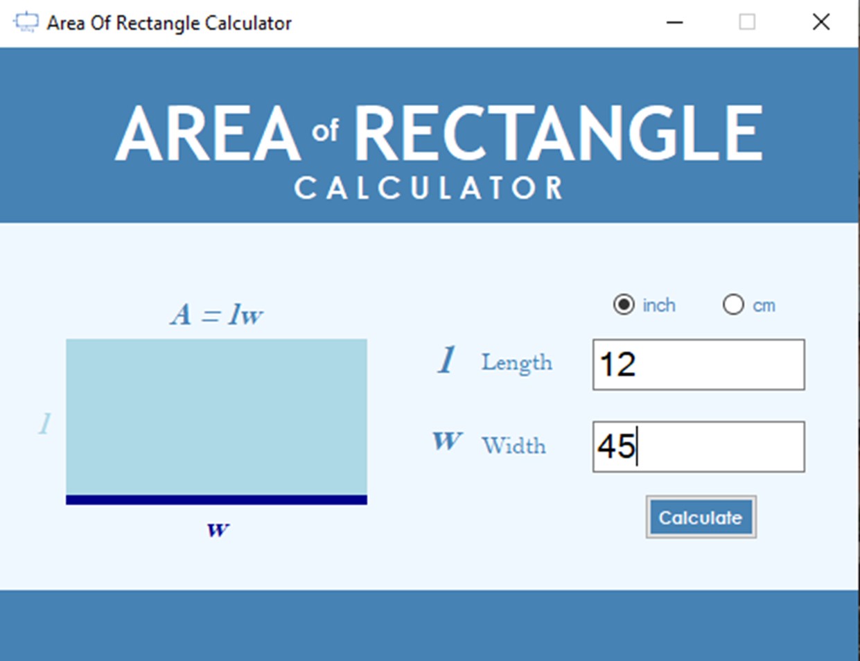860x661 pixels.
Task: Click the A = lw formula
Action: click(217, 315)
